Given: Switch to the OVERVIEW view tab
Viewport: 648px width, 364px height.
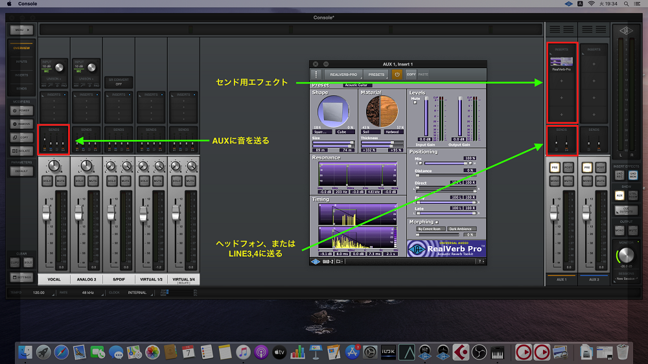Looking at the screenshot, I should 21,48.
